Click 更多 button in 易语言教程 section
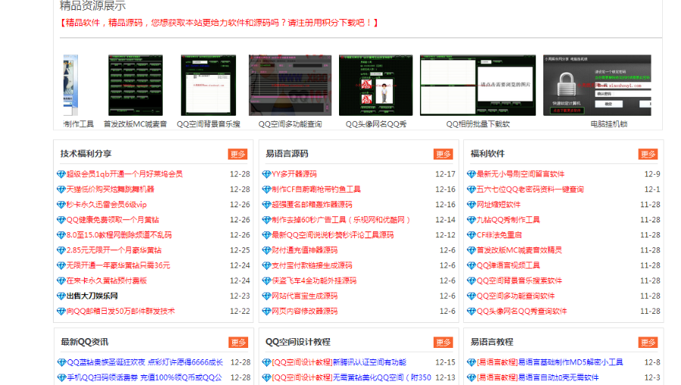Viewport: 681px width, 385px height. (x=648, y=343)
